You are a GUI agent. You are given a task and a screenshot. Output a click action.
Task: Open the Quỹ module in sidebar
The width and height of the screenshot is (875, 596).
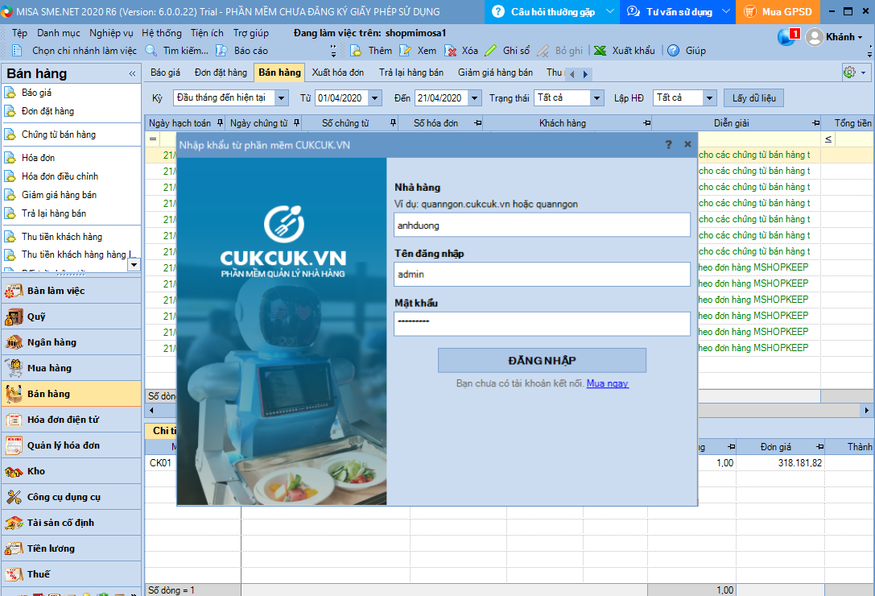click(x=72, y=317)
